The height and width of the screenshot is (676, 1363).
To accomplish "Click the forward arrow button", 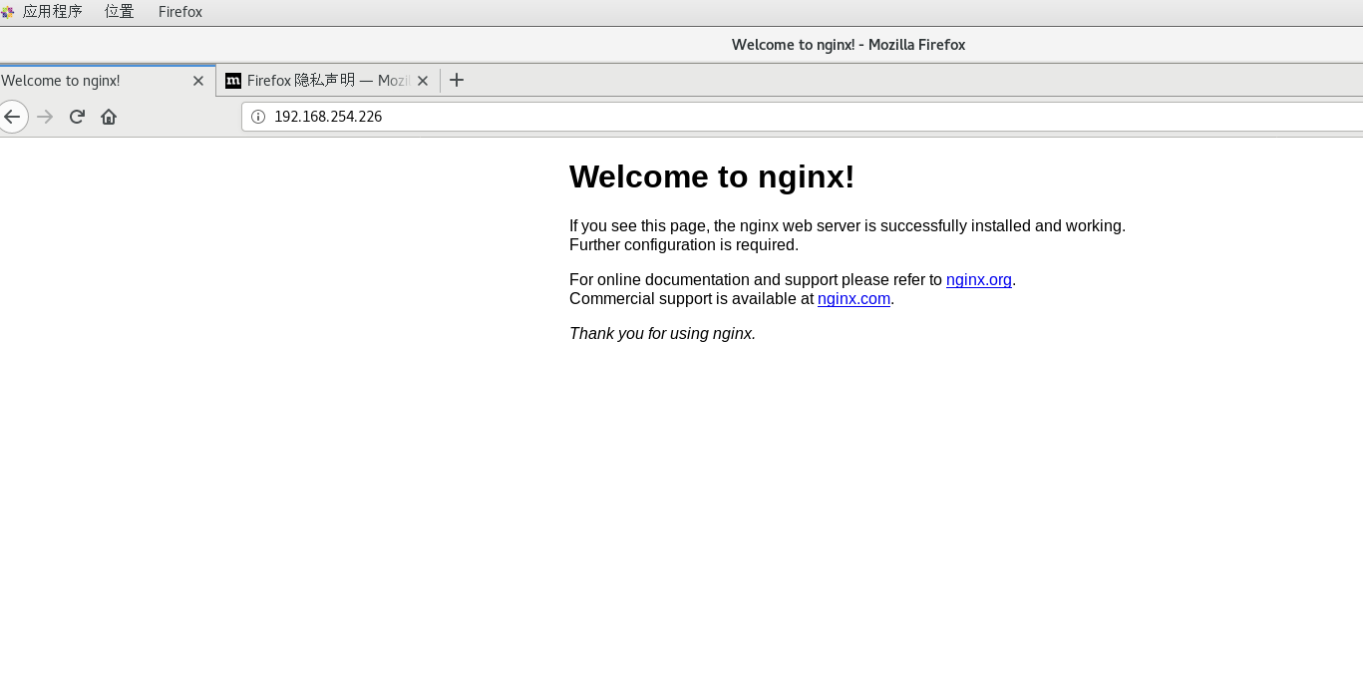I will click(45, 117).
